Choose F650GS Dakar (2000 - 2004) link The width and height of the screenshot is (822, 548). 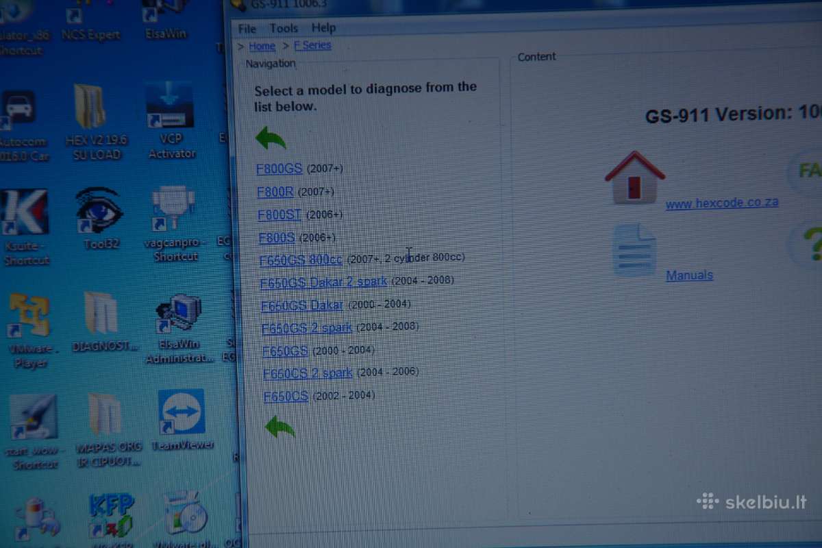click(x=302, y=306)
